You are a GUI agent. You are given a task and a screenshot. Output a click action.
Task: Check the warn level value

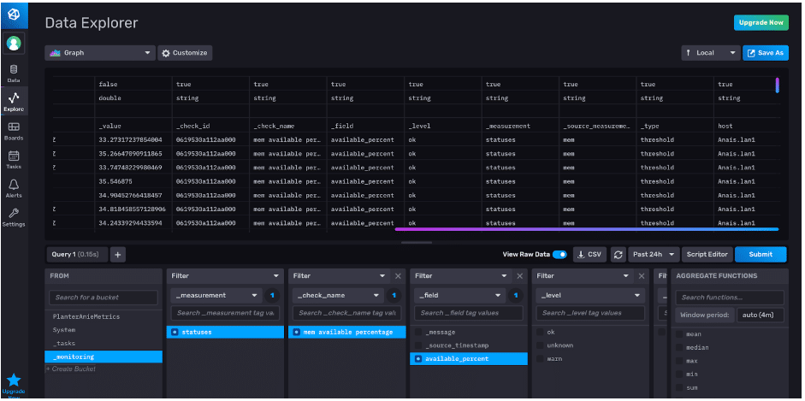540,359
